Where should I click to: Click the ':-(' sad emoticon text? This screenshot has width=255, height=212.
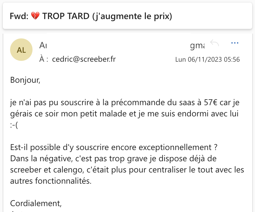coord(14,125)
